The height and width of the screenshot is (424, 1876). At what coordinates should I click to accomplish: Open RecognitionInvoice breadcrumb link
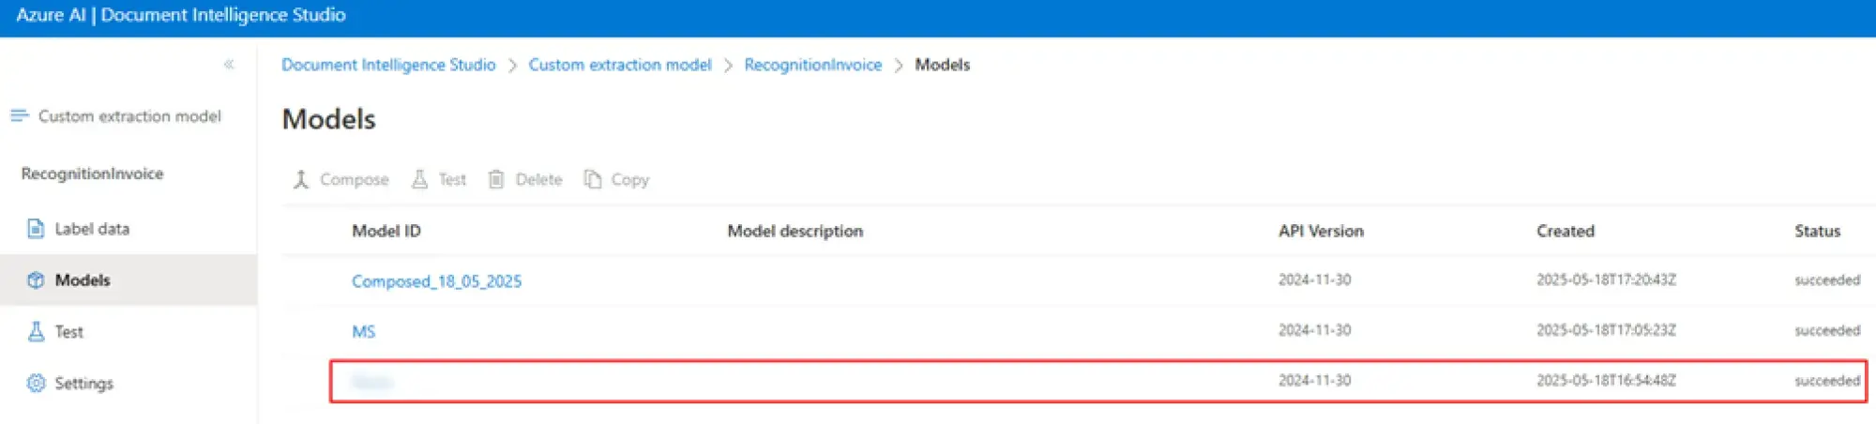pos(813,65)
